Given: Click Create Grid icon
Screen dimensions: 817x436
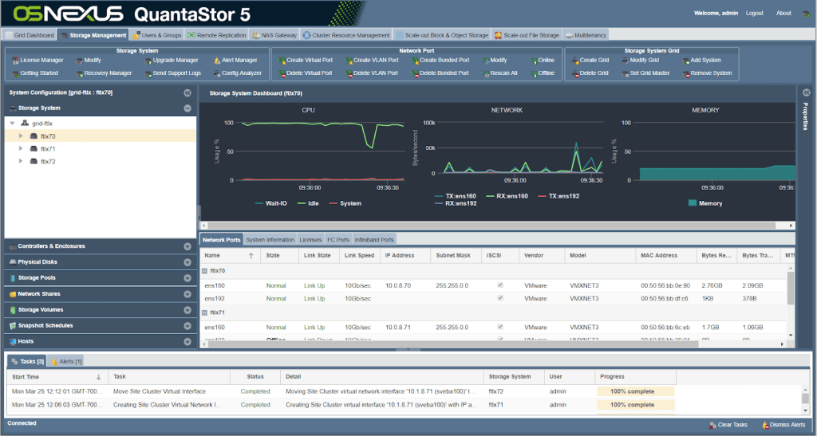Looking at the screenshot, I should 574,61.
